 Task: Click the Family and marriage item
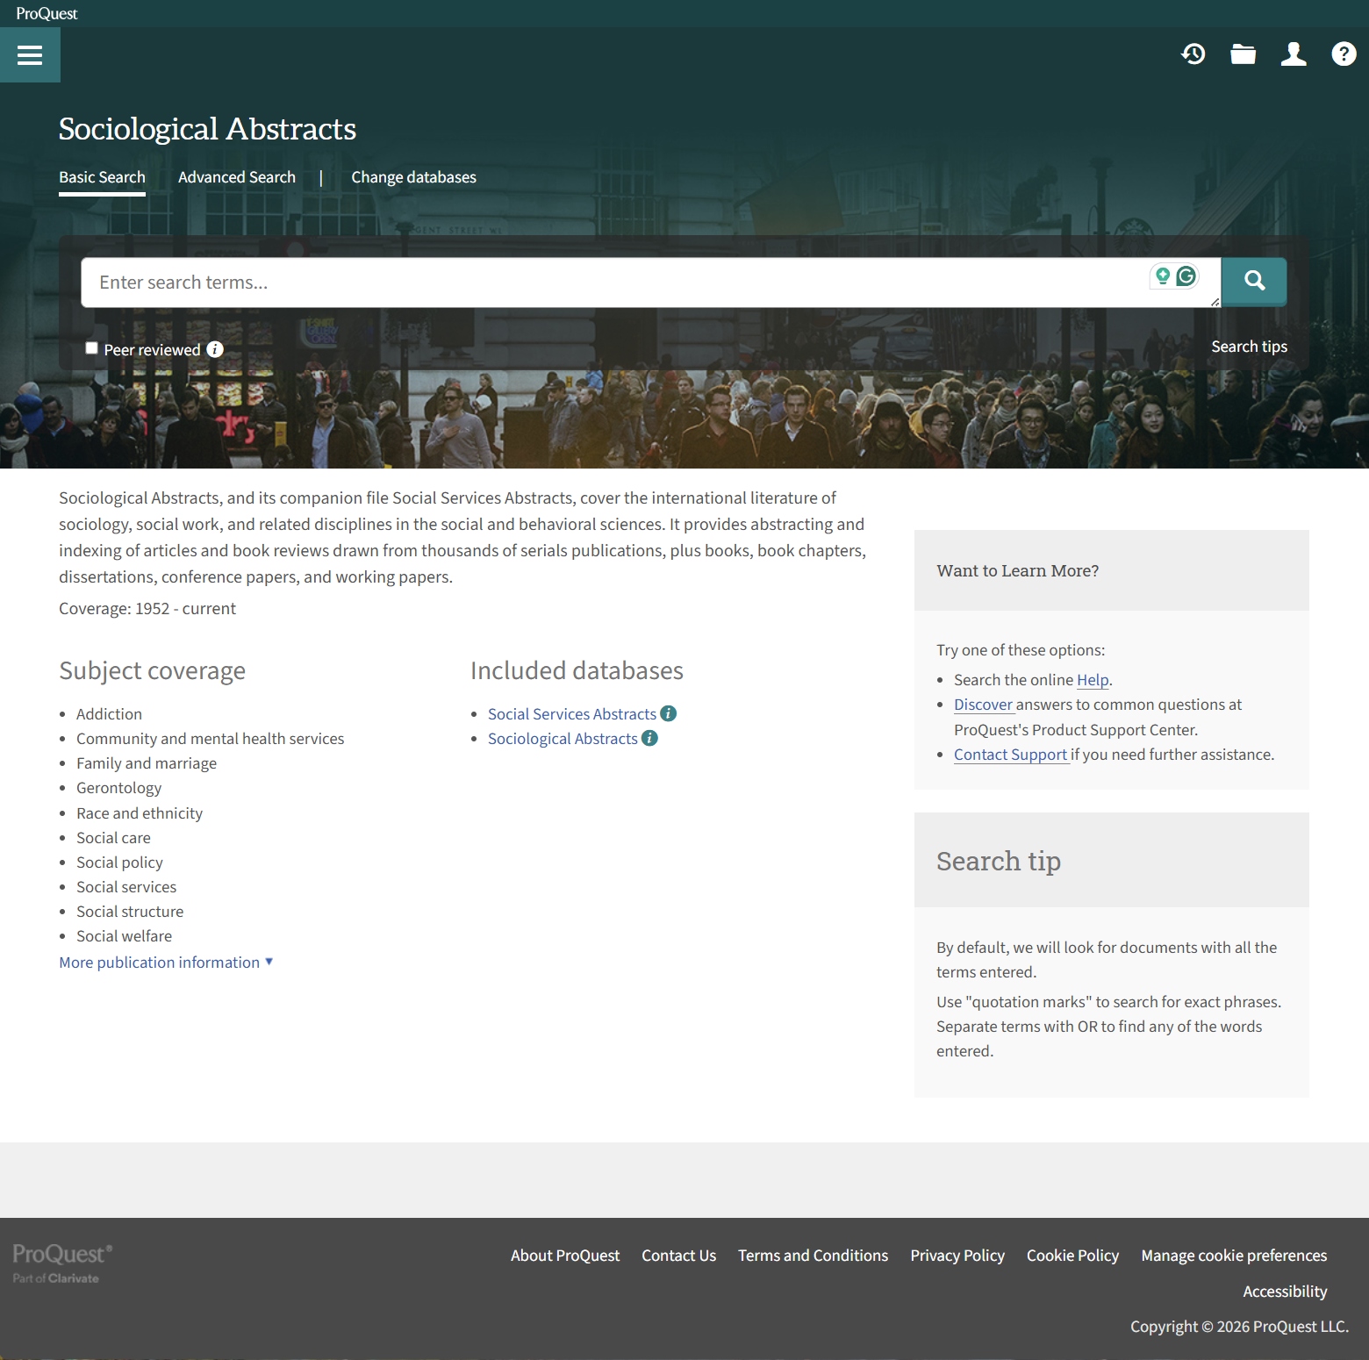click(146, 763)
